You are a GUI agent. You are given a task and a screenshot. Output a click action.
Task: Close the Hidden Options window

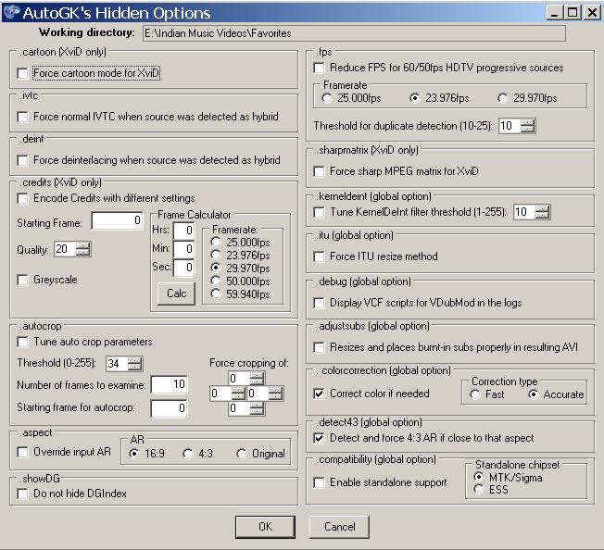click(592, 13)
